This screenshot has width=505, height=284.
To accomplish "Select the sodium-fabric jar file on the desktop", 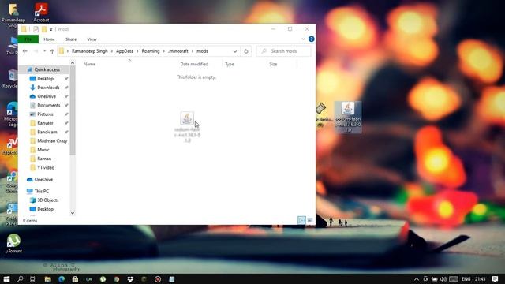I will [x=348, y=118].
